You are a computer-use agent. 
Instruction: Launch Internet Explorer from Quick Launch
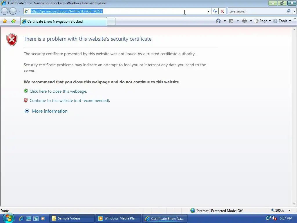coord(21,218)
